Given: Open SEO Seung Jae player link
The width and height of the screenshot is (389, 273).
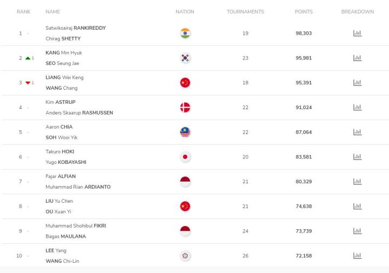Looking at the screenshot, I should [62, 63].
